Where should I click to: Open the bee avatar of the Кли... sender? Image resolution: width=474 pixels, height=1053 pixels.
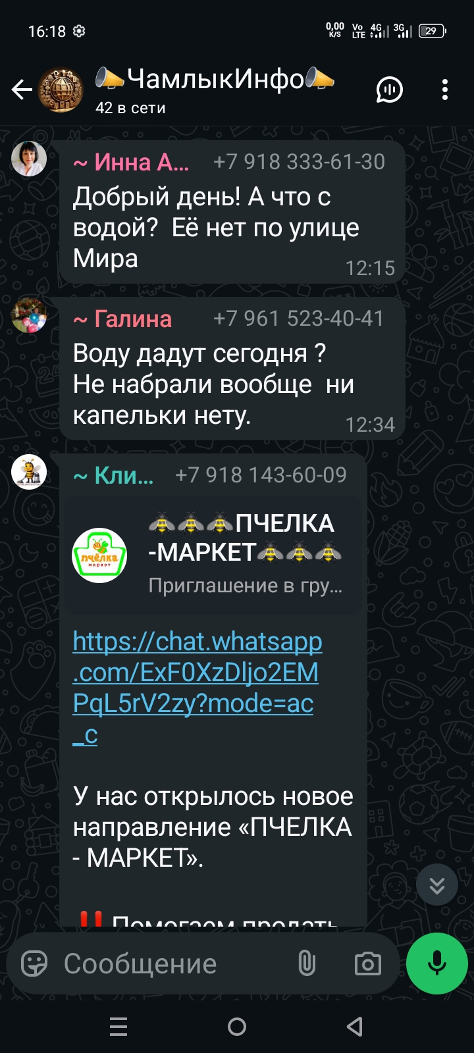[29, 472]
